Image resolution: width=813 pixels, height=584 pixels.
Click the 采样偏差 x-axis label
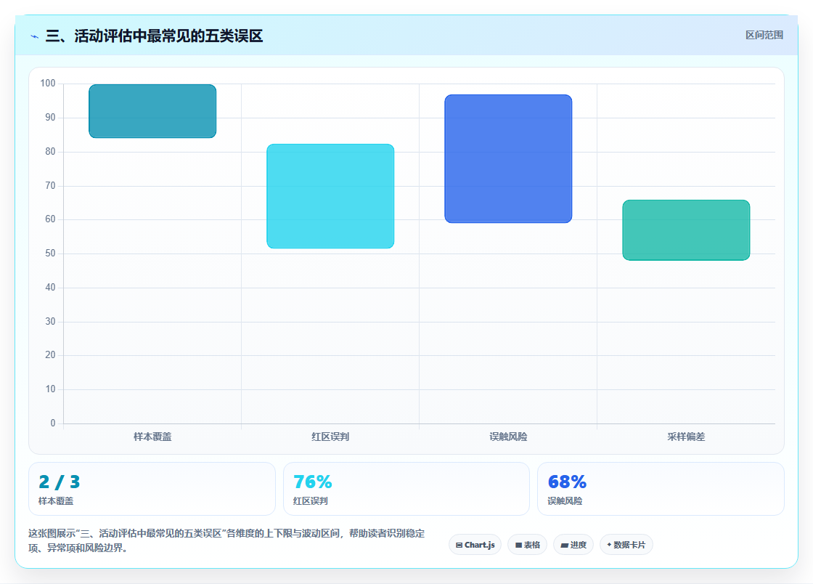click(x=686, y=437)
